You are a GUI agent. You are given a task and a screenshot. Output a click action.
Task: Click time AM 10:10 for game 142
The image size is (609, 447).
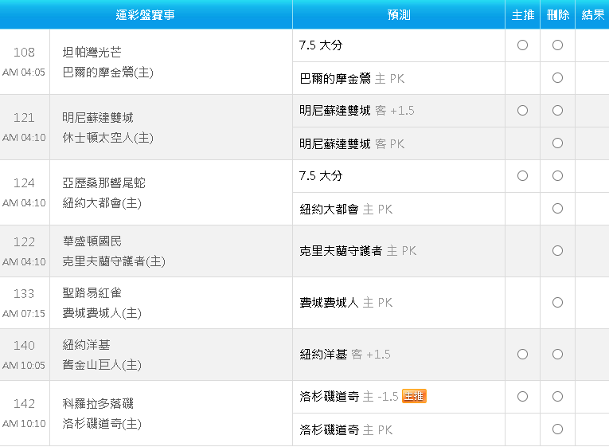coord(24,424)
